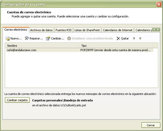Click the Cambiar carpeta button
This screenshot has height=131, width=163.
[17, 100]
